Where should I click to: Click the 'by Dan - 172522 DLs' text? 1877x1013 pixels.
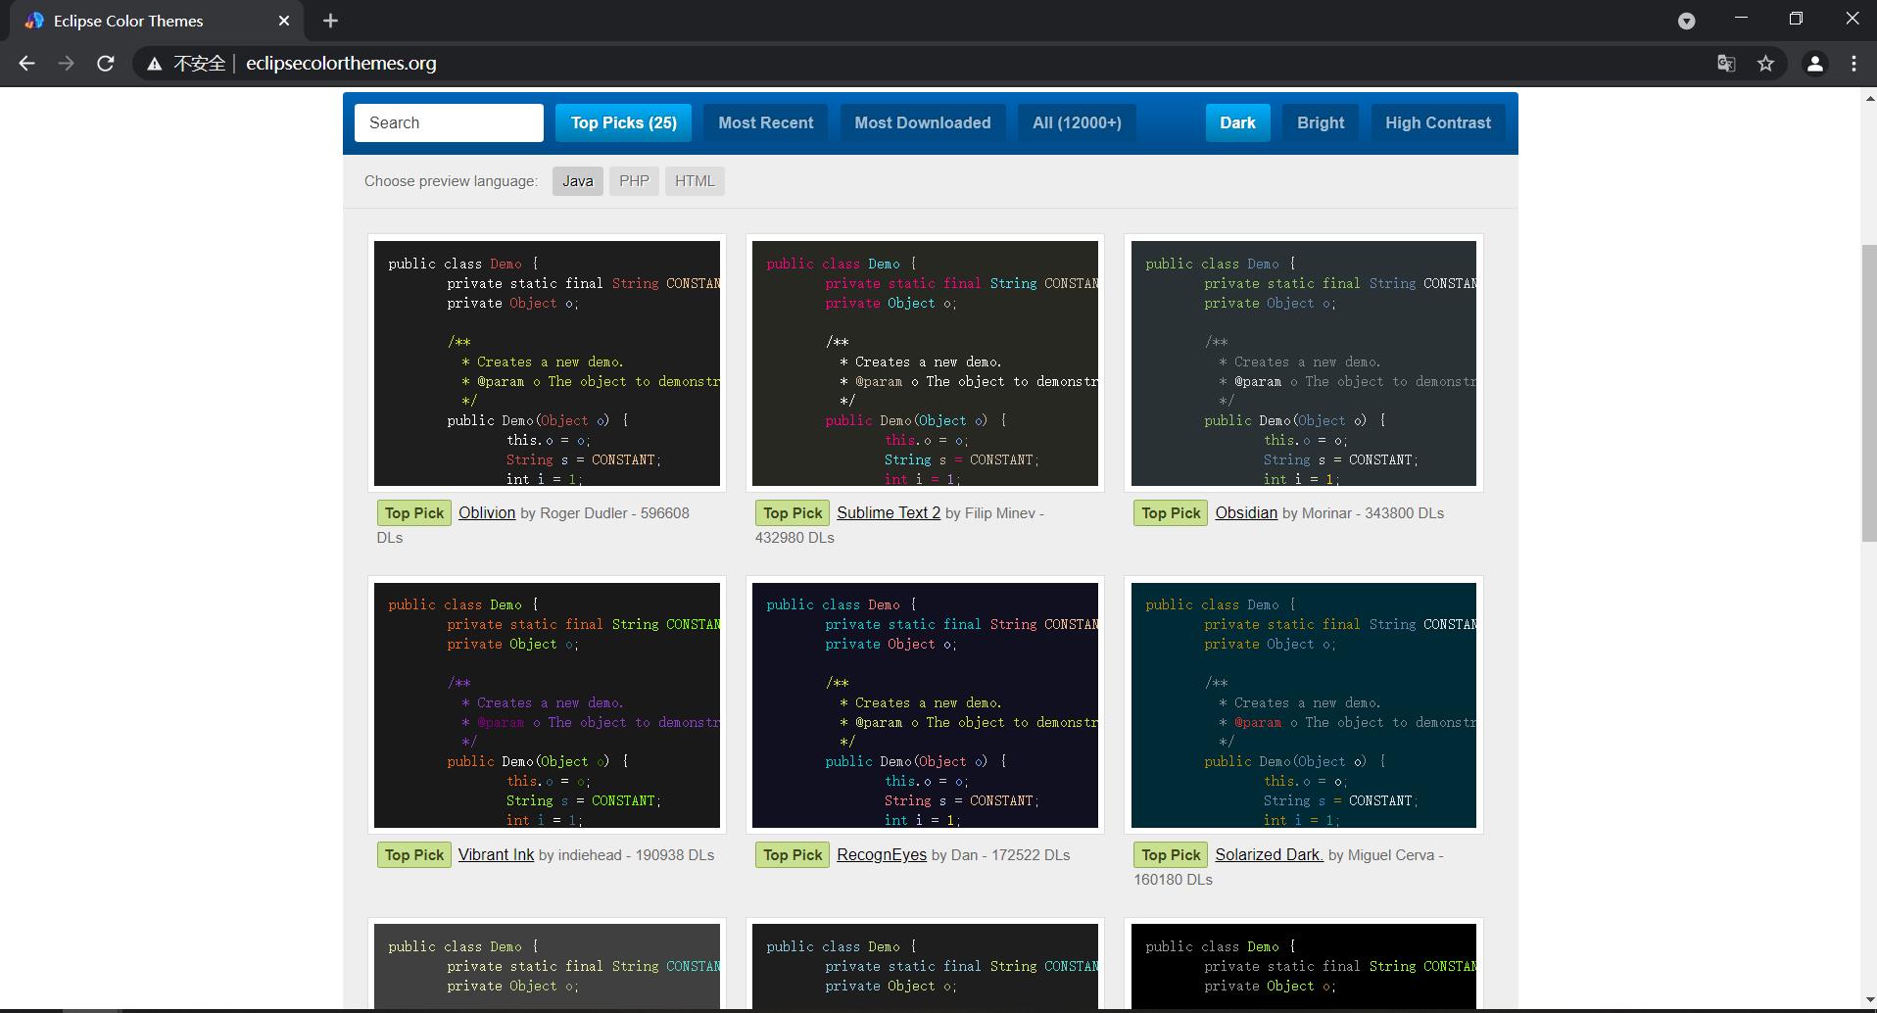(1000, 855)
